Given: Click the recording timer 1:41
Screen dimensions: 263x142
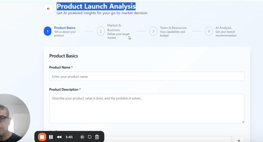Looking at the screenshot, I should click(x=69, y=137).
